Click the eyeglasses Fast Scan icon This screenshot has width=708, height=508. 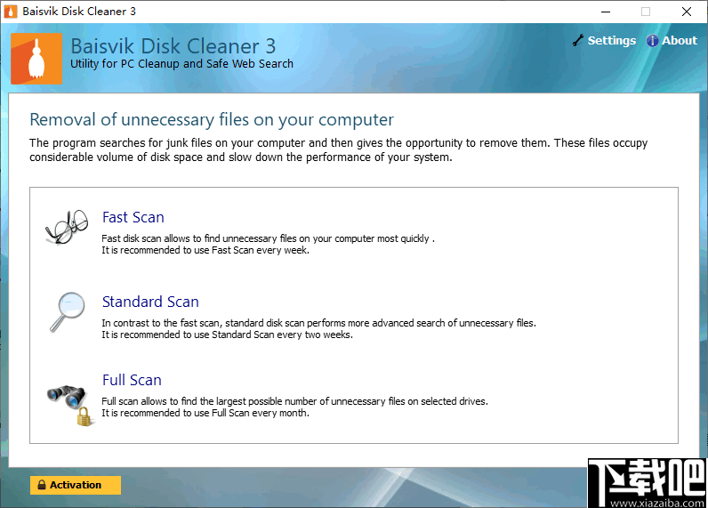click(x=67, y=227)
